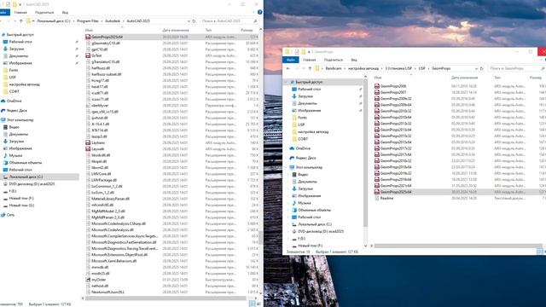Image resolution: width=546 pixels, height=307 pixels.
Task: Go up one folder in AutoCAD 2025 window
Action: pyautogui.click(x=20, y=21)
